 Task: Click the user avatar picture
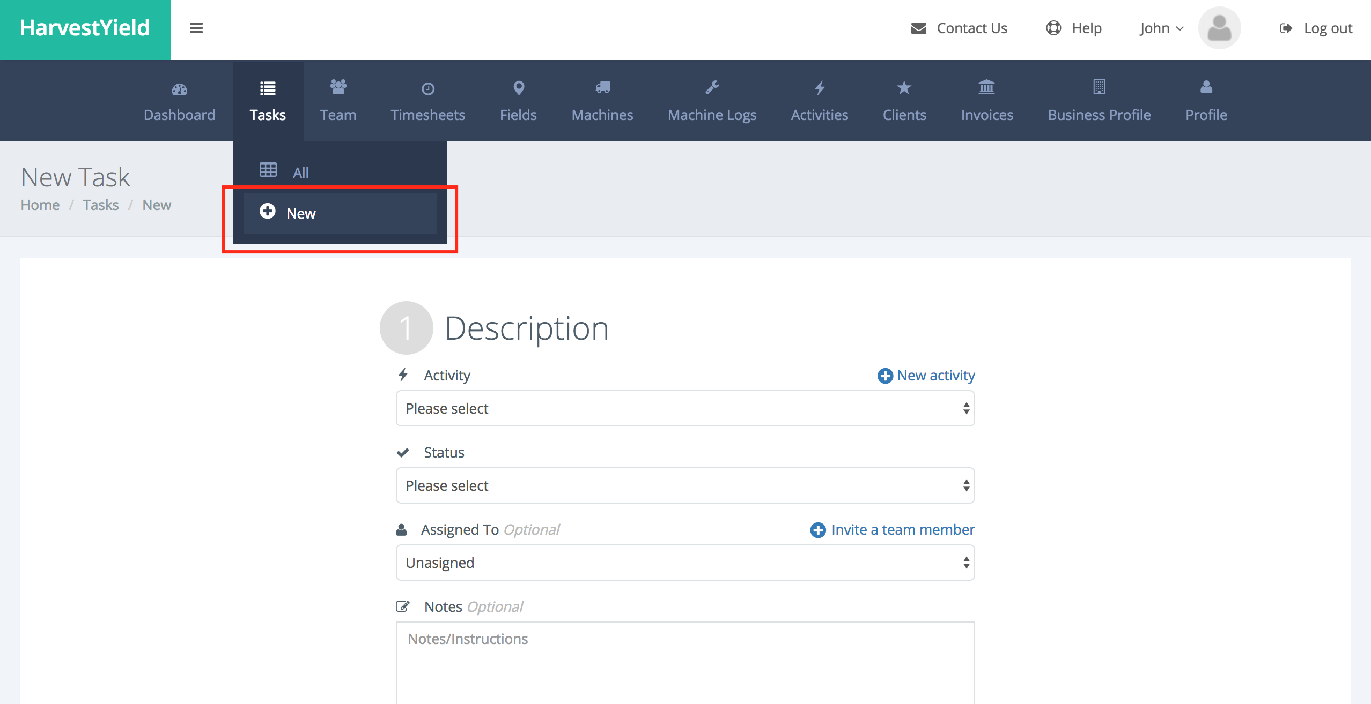[1219, 28]
